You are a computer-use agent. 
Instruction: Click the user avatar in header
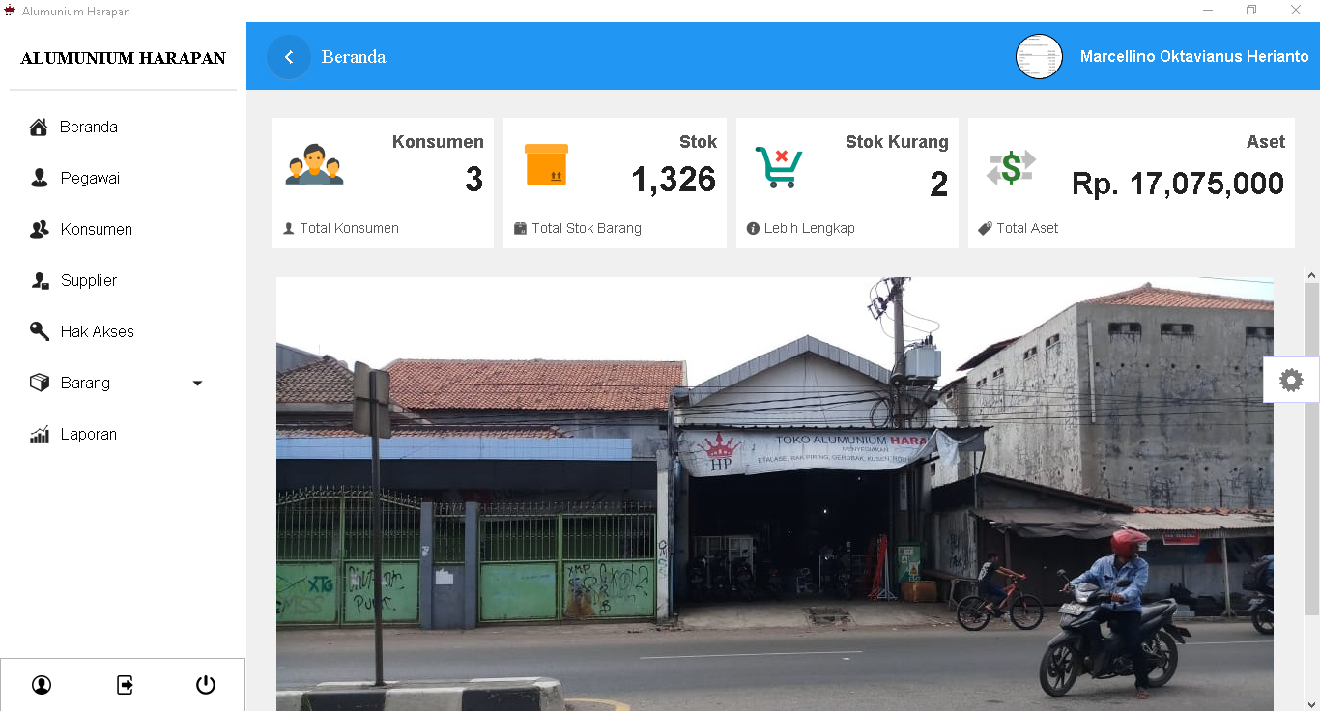[1039, 57]
